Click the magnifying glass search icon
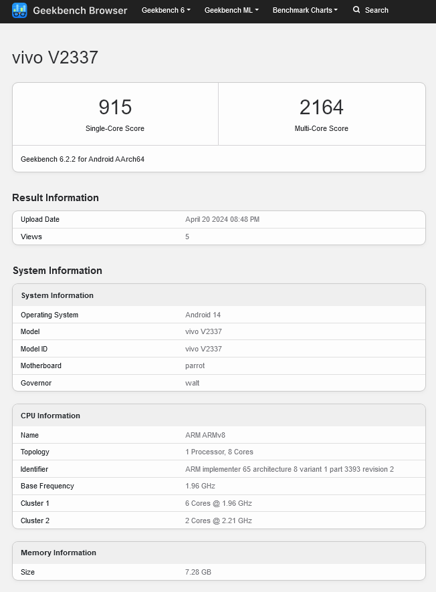436x592 pixels. (x=356, y=10)
